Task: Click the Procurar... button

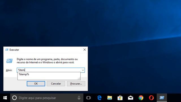Action: point(76,84)
